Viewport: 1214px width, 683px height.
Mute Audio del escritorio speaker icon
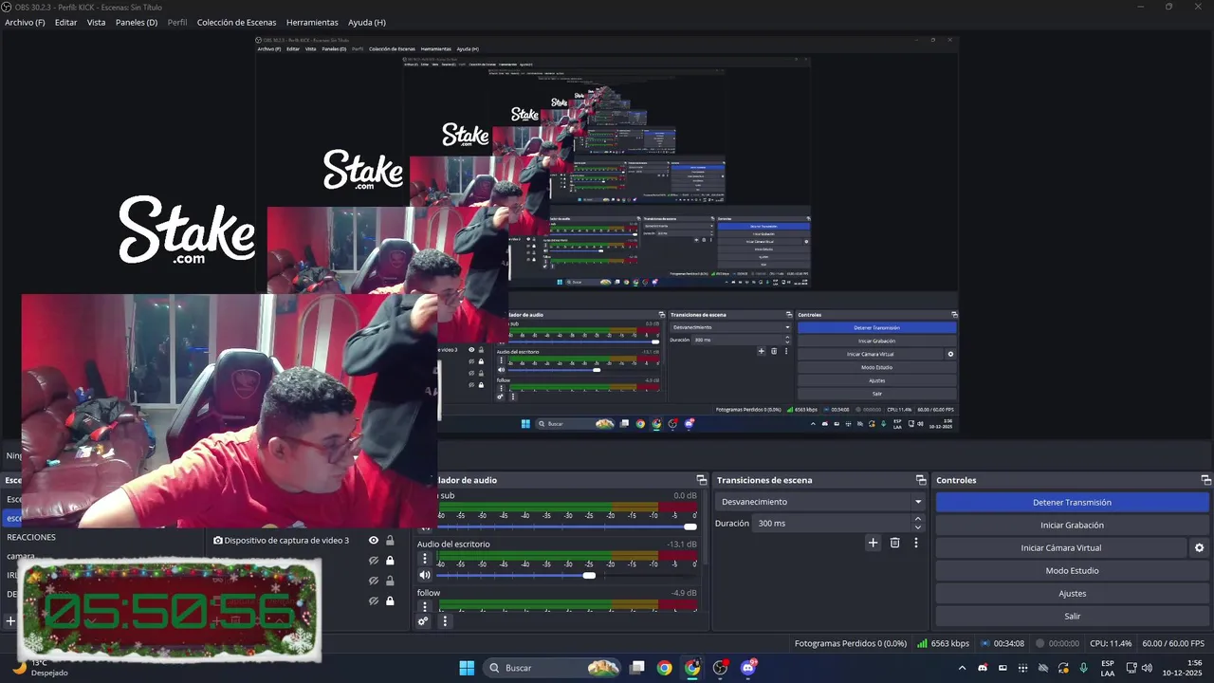(x=425, y=575)
